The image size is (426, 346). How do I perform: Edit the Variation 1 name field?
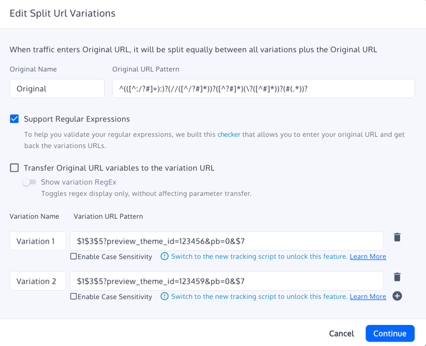click(38, 241)
